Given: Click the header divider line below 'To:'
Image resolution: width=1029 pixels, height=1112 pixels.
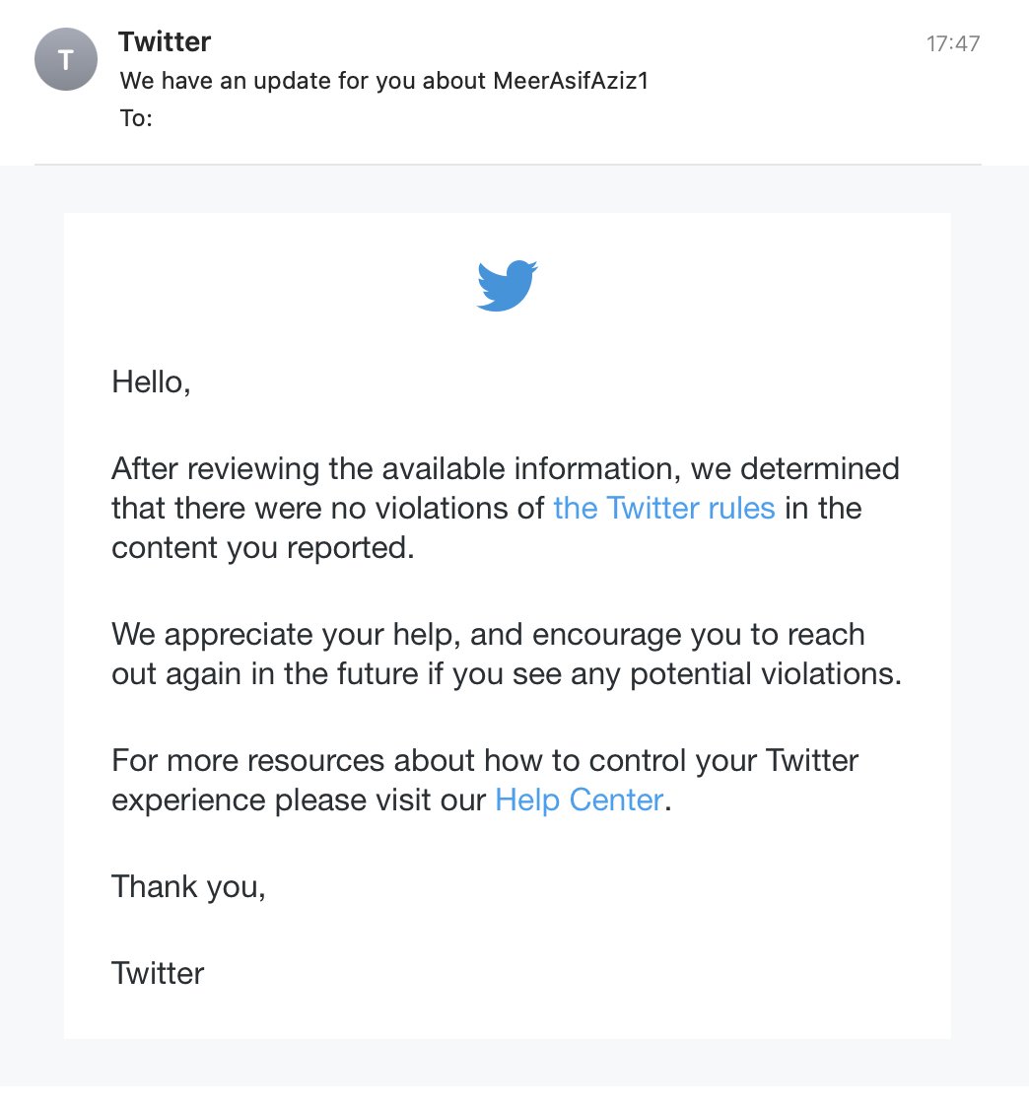Looking at the screenshot, I should [x=508, y=164].
